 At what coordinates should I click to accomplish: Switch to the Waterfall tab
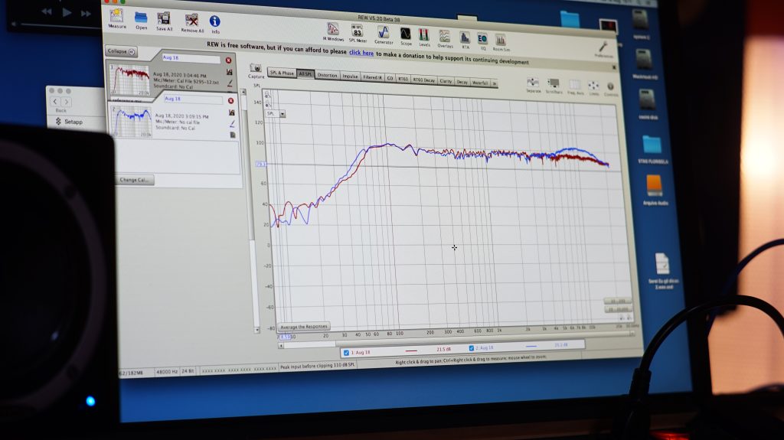click(480, 83)
